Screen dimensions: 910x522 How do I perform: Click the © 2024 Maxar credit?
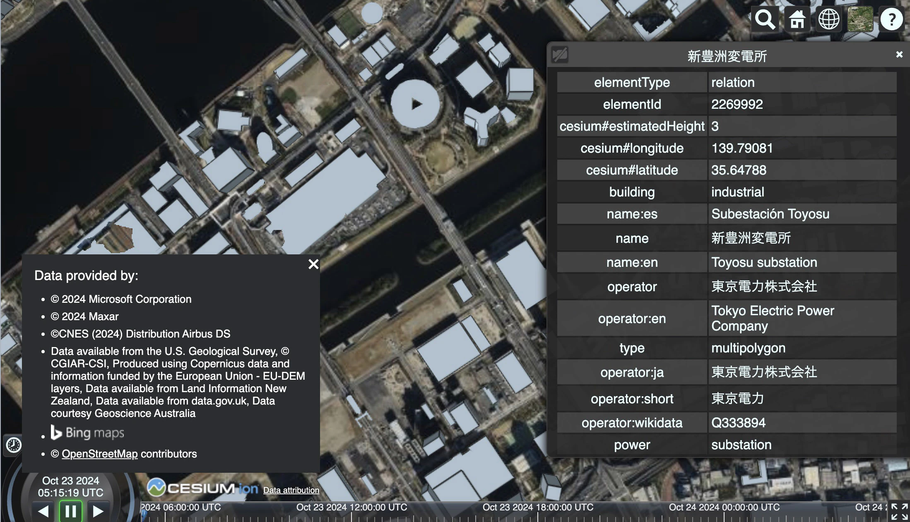[x=84, y=316]
